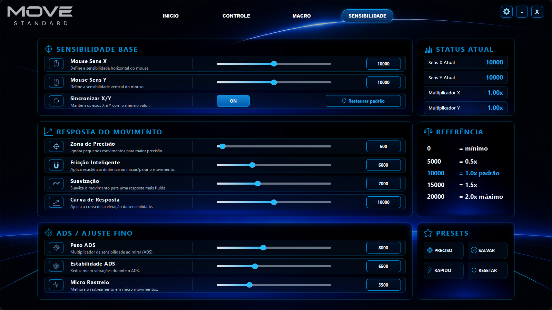This screenshot has width=552, height=310.
Task: Click the Peso ADS slider handle
Action: click(263, 248)
